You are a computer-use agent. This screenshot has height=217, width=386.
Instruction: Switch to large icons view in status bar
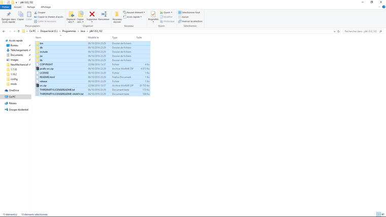(x=383, y=214)
